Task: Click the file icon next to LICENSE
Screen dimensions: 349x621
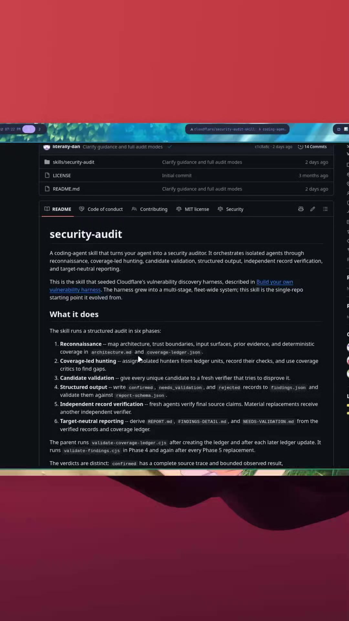Action: pyautogui.click(x=47, y=175)
